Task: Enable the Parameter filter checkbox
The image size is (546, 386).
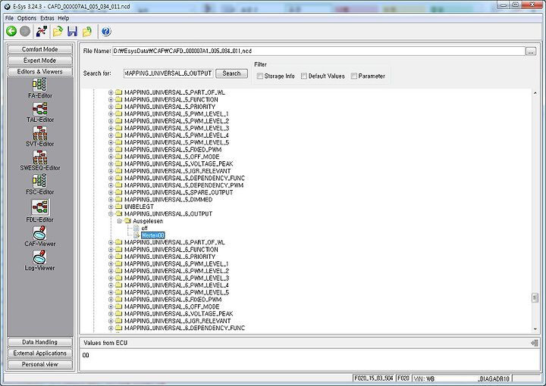Action: 354,76
